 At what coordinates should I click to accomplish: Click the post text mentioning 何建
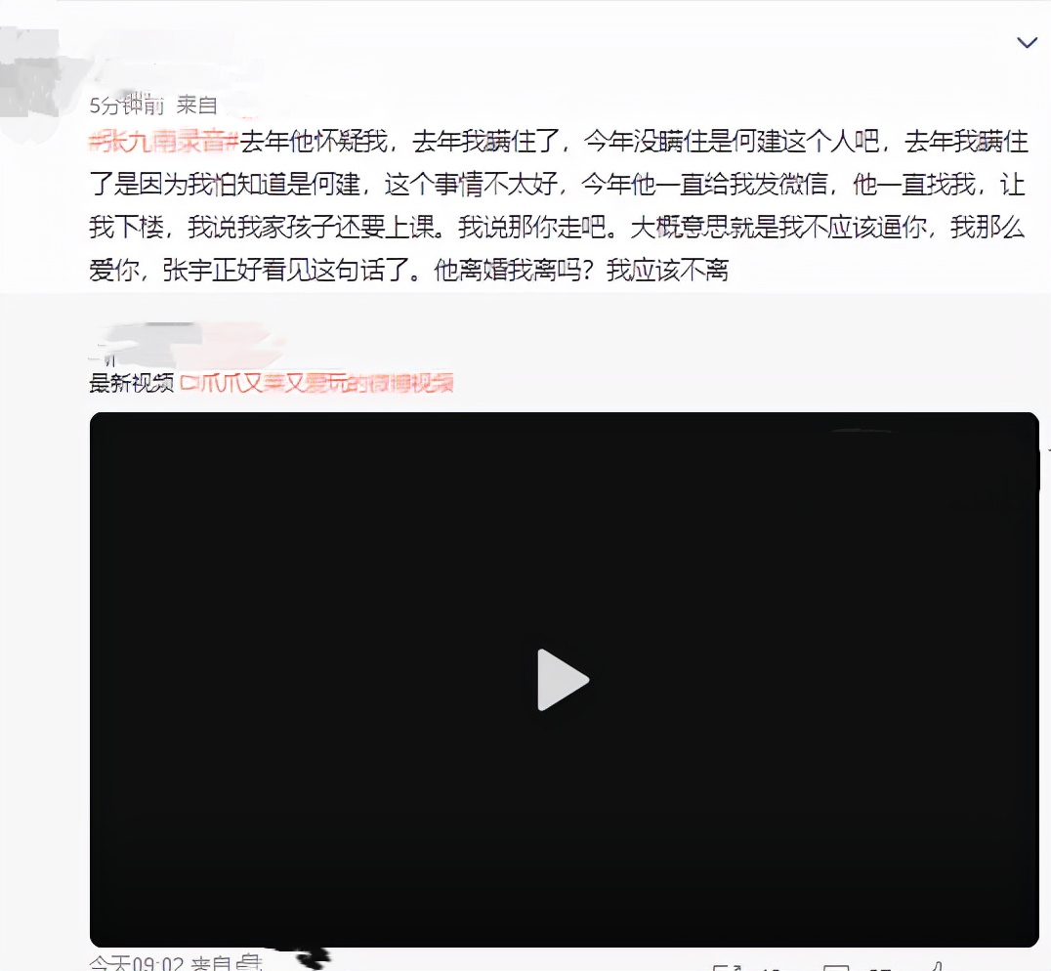click(x=559, y=206)
